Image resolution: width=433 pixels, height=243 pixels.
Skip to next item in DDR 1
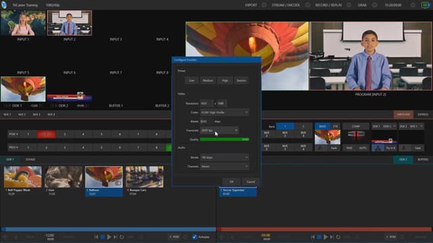click(x=116, y=237)
